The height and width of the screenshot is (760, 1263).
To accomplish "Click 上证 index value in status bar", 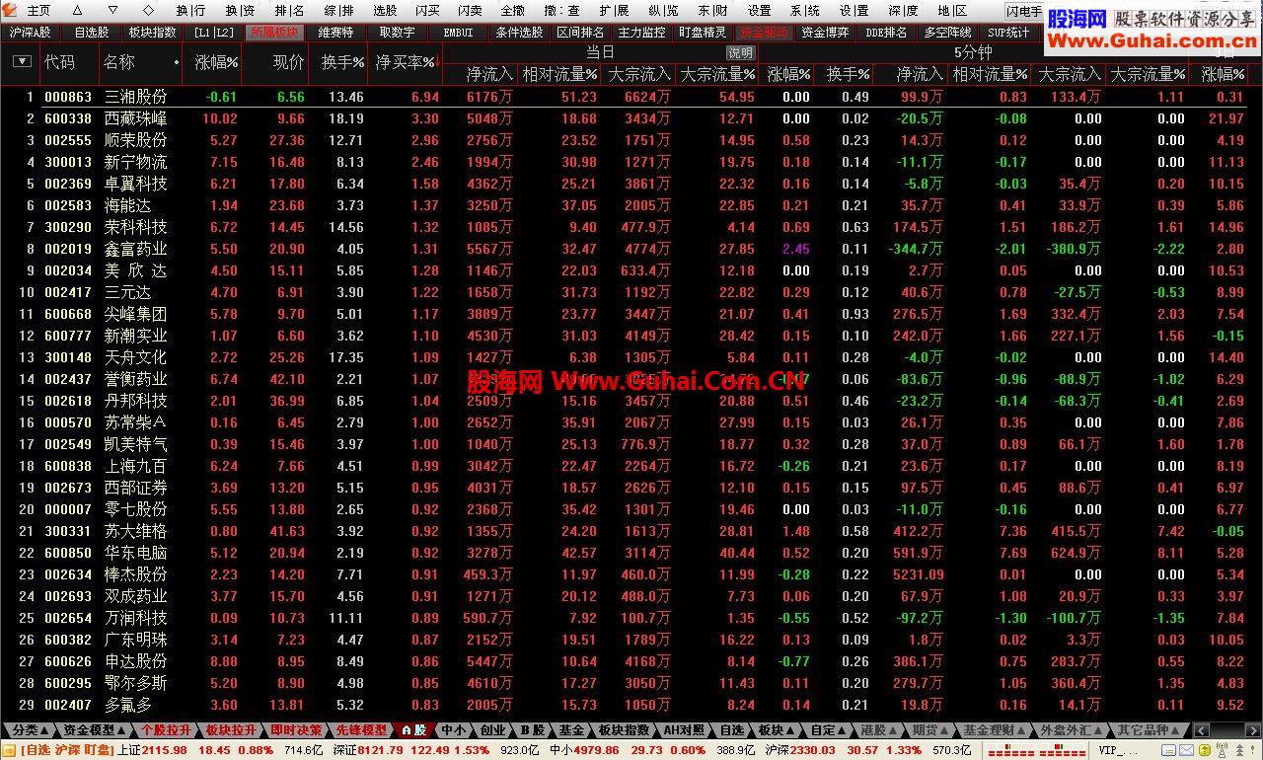I will [166, 750].
